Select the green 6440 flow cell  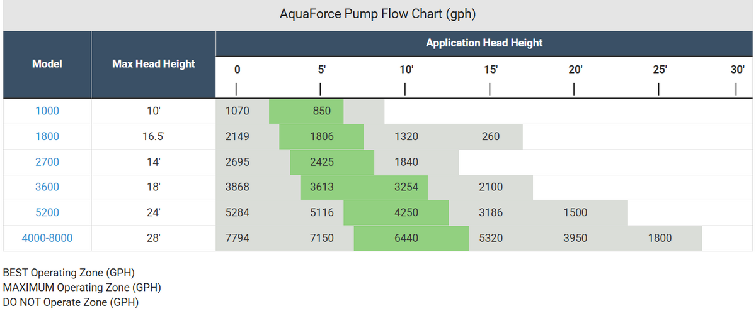[406, 238]
